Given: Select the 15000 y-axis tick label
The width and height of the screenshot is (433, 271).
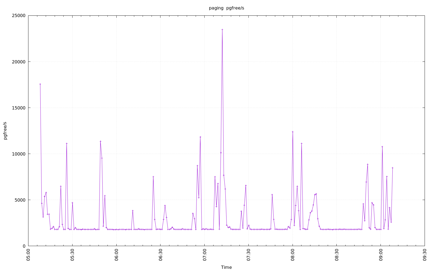Looking at the screenshot, I should [x=19, y=108].
